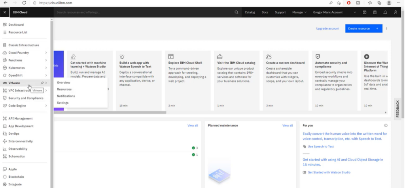Click View all in Planned maintenance
Image resolution: width=405 pixels, height=188 pixels.
pyautogui.click(x=288, y=125)
